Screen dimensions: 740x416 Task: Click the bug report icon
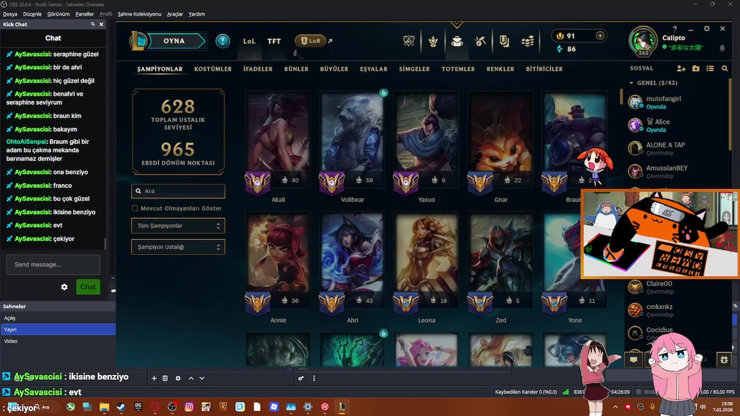click(724, 359)
